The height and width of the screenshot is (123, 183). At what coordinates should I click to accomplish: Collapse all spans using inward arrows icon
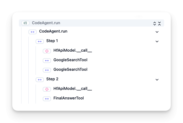click(x=159, y=24)
